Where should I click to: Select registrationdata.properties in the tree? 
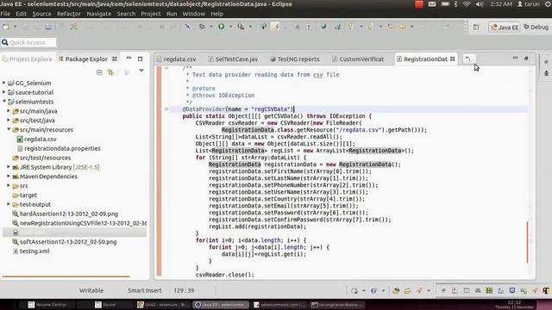coord(59,148)
